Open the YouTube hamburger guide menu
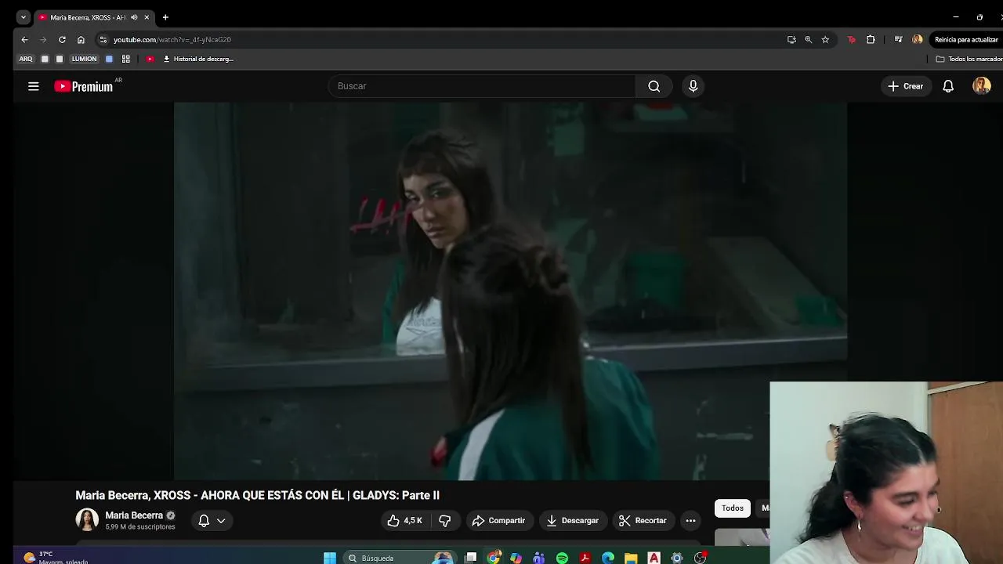This screenshot has width=1003, height=564. [33, 86]
